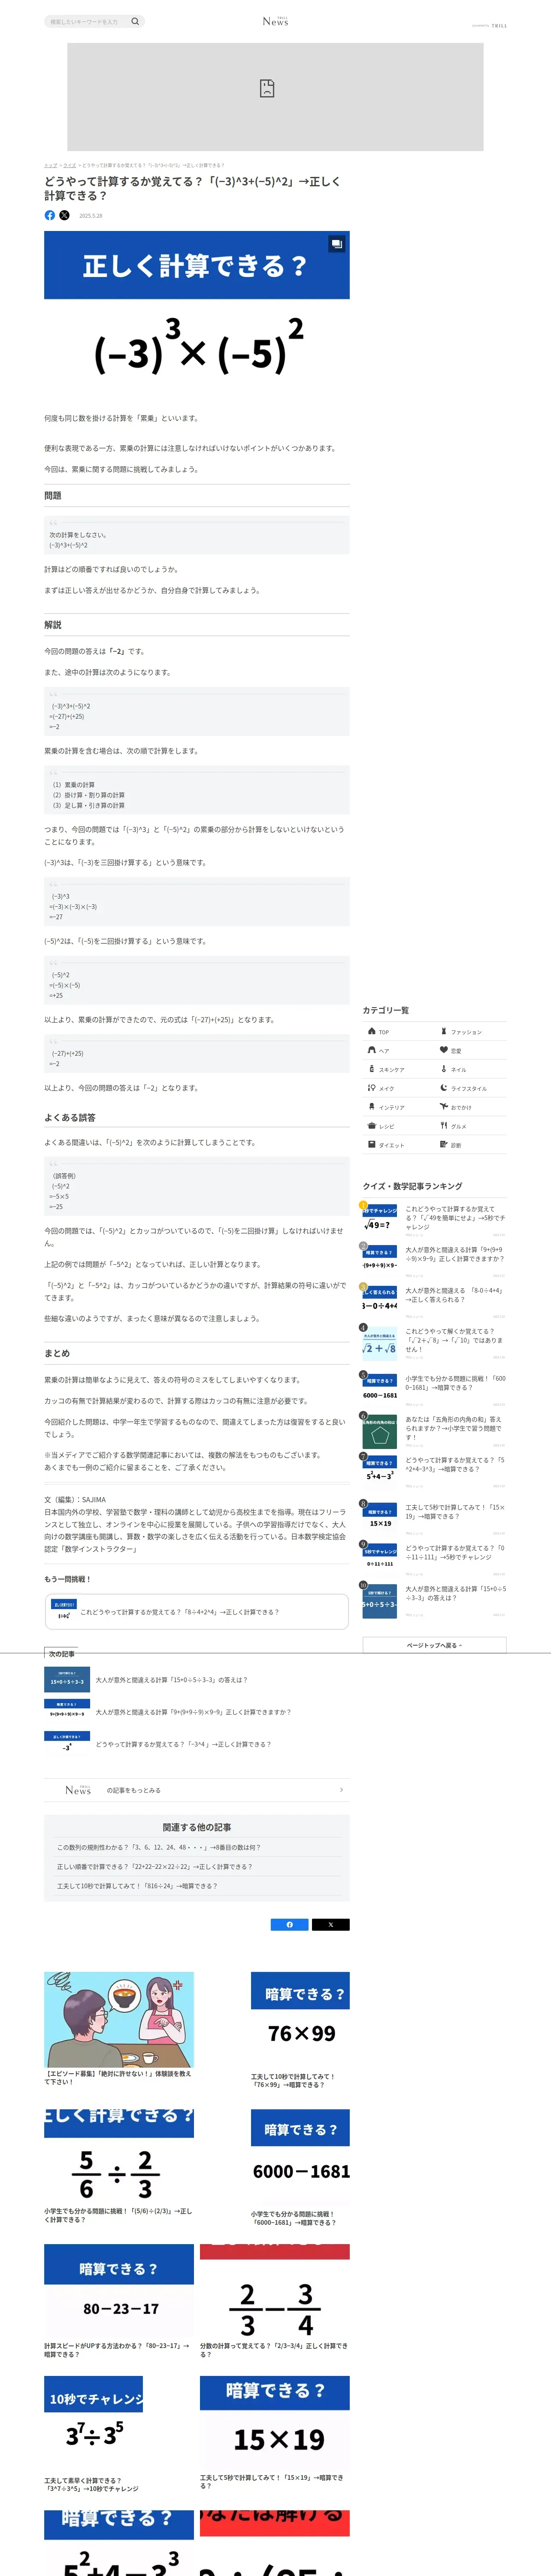Share article via X icon under title
This screenshot has width=551, height=2576.
(64, 215)
